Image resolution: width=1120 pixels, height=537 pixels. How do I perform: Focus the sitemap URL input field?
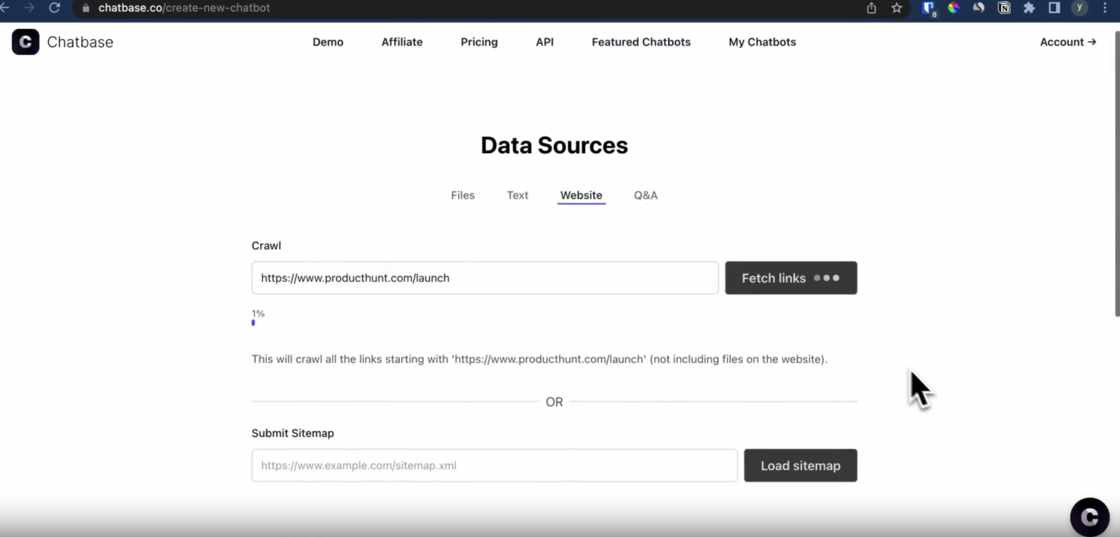click(x=494, y=465)
